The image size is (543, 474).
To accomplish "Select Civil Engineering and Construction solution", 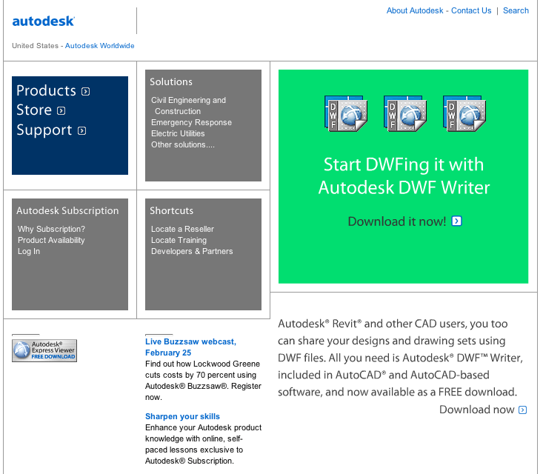I will pos(188,106).
